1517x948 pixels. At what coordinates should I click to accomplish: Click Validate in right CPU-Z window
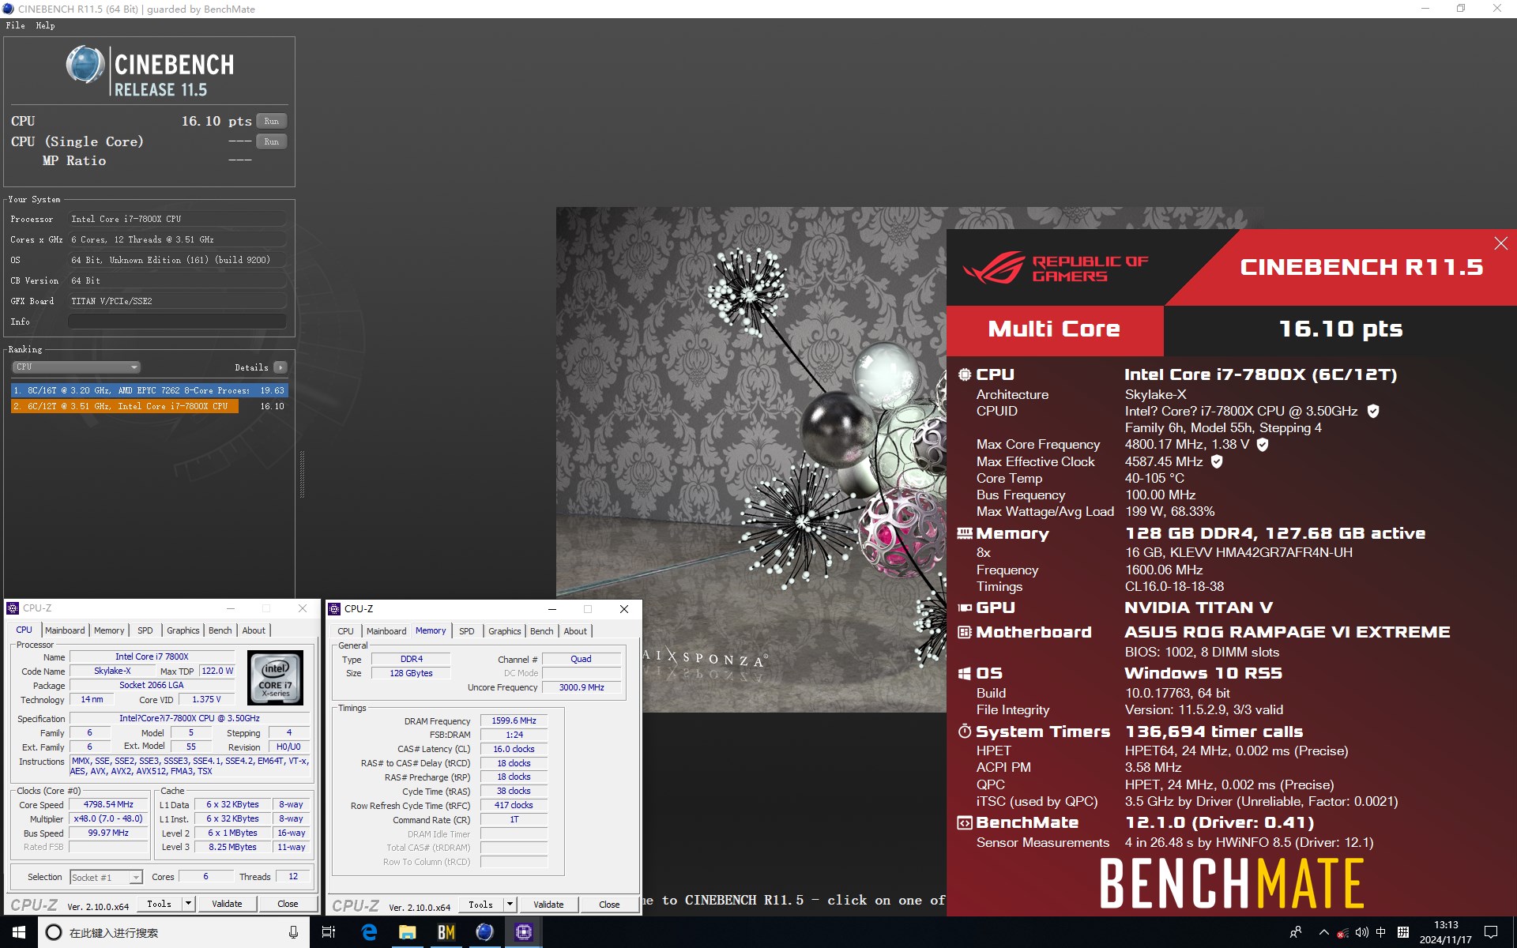tap(548, 905)
